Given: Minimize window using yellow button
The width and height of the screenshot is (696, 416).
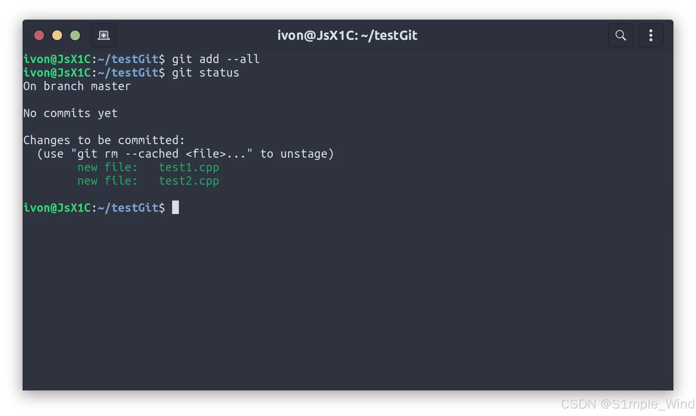Looking at the screenshot, I should click(57, 35).
